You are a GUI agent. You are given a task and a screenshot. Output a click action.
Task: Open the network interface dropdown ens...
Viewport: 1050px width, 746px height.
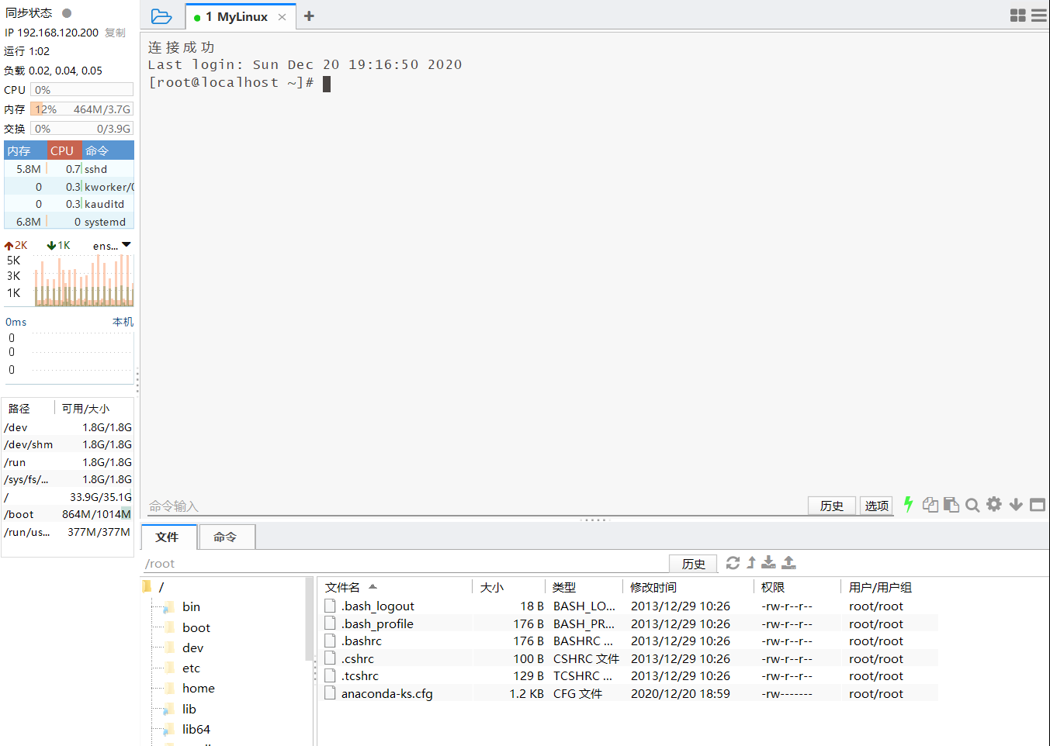113,246
